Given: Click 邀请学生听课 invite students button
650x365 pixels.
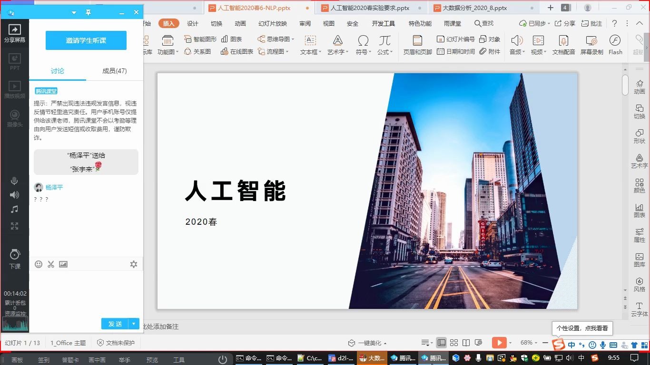Looking at the screenshot, I should [86, 40].
